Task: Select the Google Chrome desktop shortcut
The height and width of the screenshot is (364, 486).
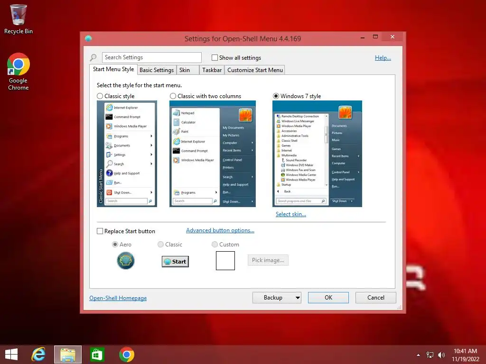Action: point(19,72)
